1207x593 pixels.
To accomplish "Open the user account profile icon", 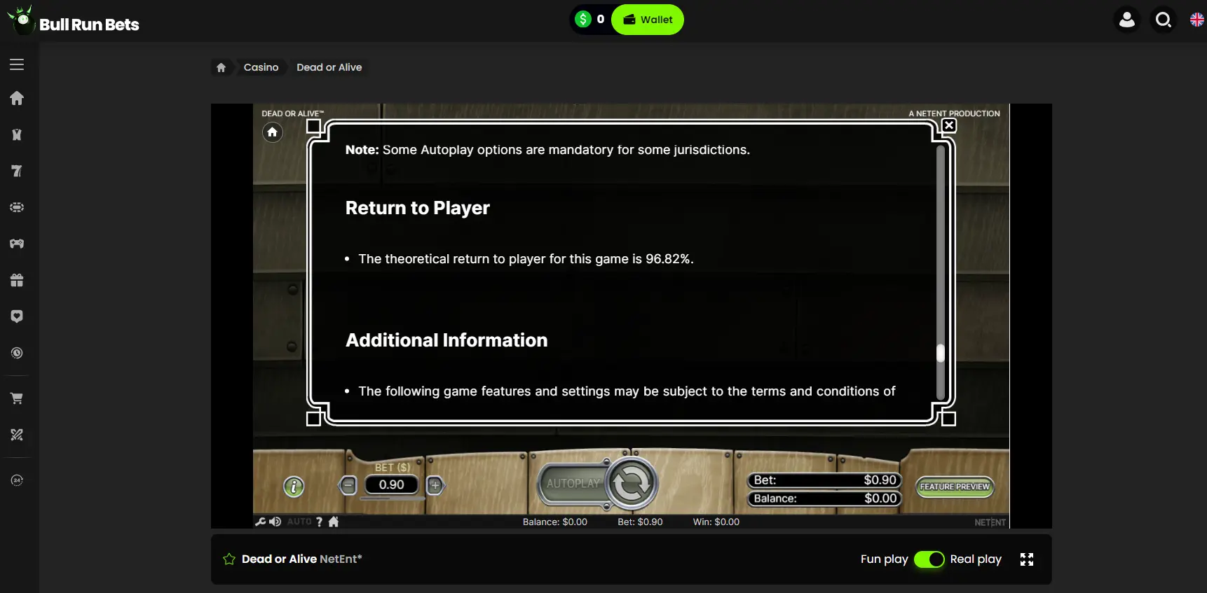I will [1127, 20].
